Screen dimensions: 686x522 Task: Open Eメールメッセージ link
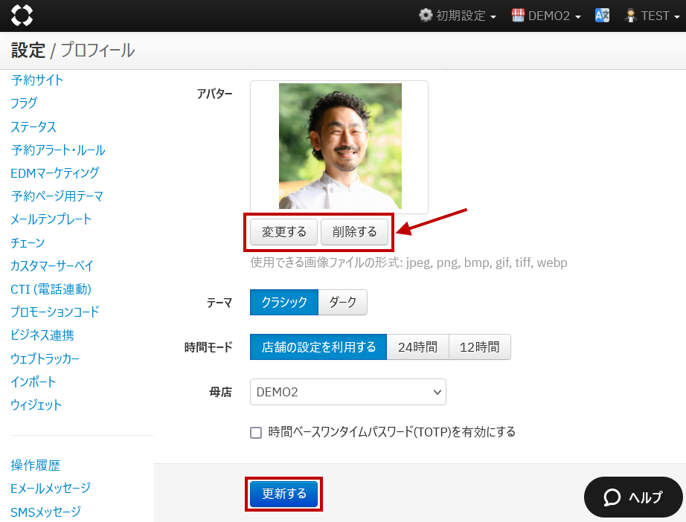coord(51,489)
